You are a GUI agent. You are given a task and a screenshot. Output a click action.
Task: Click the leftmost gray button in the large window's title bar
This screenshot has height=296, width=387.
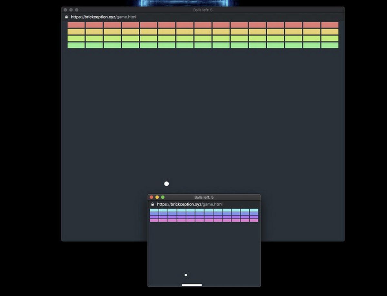tap(65, 10)
